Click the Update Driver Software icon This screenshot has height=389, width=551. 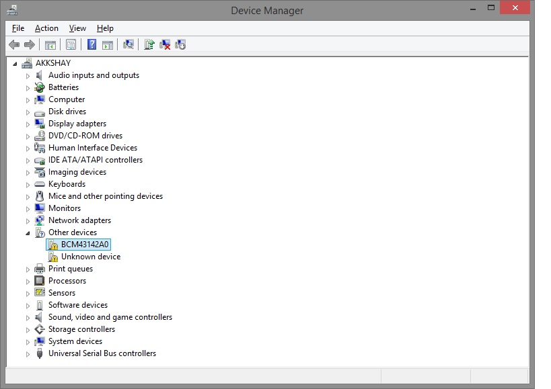[149, 44]
